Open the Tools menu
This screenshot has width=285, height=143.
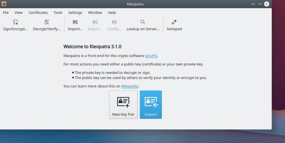[58, 12]
